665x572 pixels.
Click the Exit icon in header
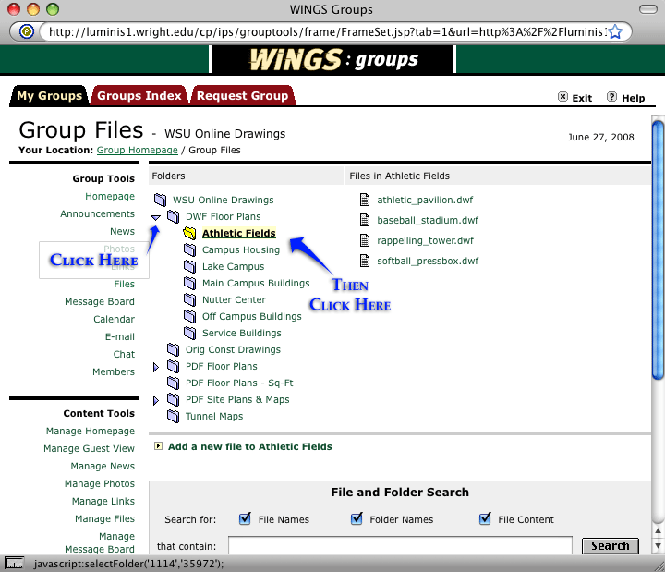[562, 97]
